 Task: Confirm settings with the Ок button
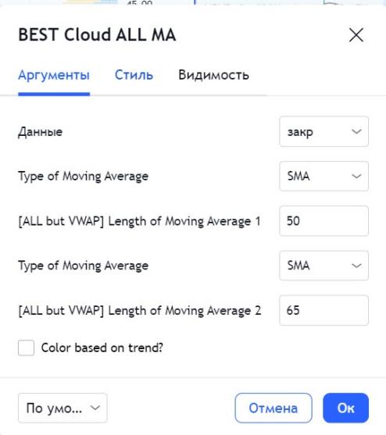point(346,408)
